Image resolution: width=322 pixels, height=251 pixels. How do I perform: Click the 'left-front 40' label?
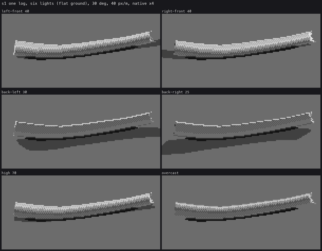[x=15, y=11]
